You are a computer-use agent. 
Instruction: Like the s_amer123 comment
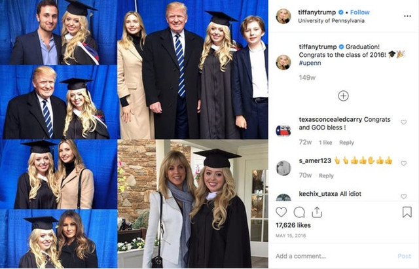pyautogui.click(x=403, y=161)
